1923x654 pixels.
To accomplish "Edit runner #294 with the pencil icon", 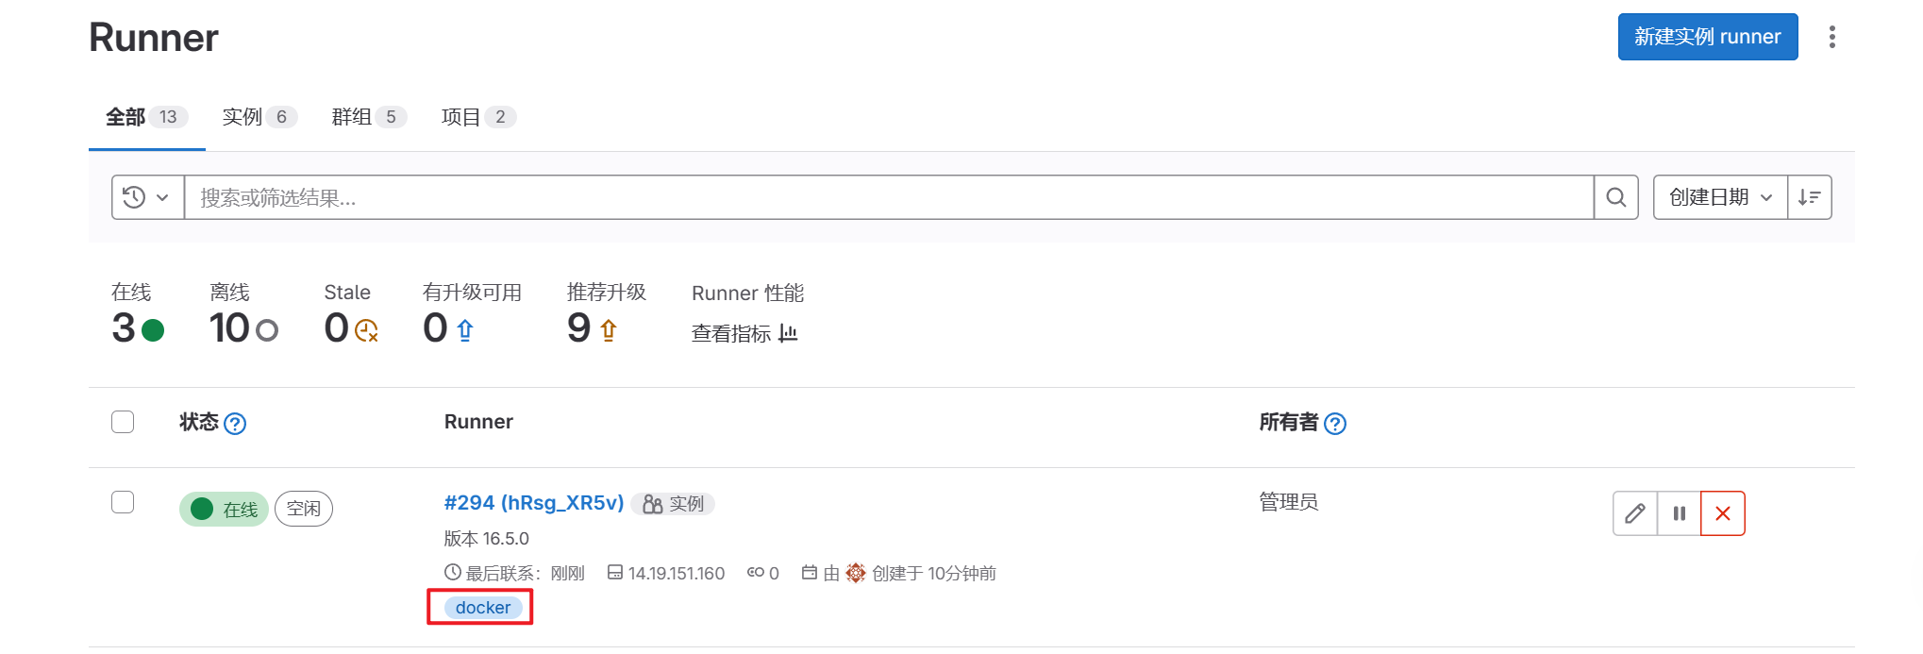I will (x=1635, y=513).
